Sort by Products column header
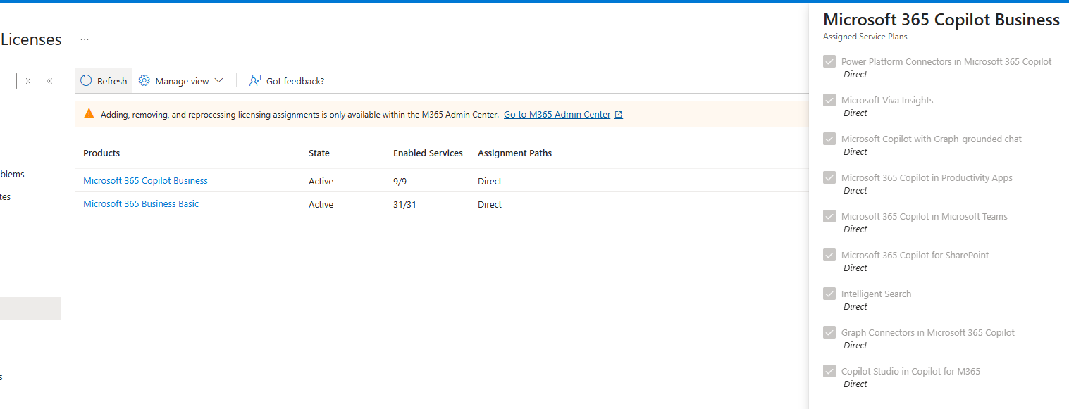This screenshot has width=1069, height=409. coord(101,153)
